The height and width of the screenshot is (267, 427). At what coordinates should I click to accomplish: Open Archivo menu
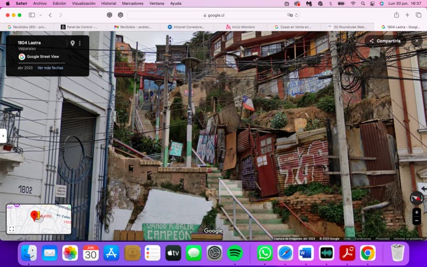tap(39, 3)
